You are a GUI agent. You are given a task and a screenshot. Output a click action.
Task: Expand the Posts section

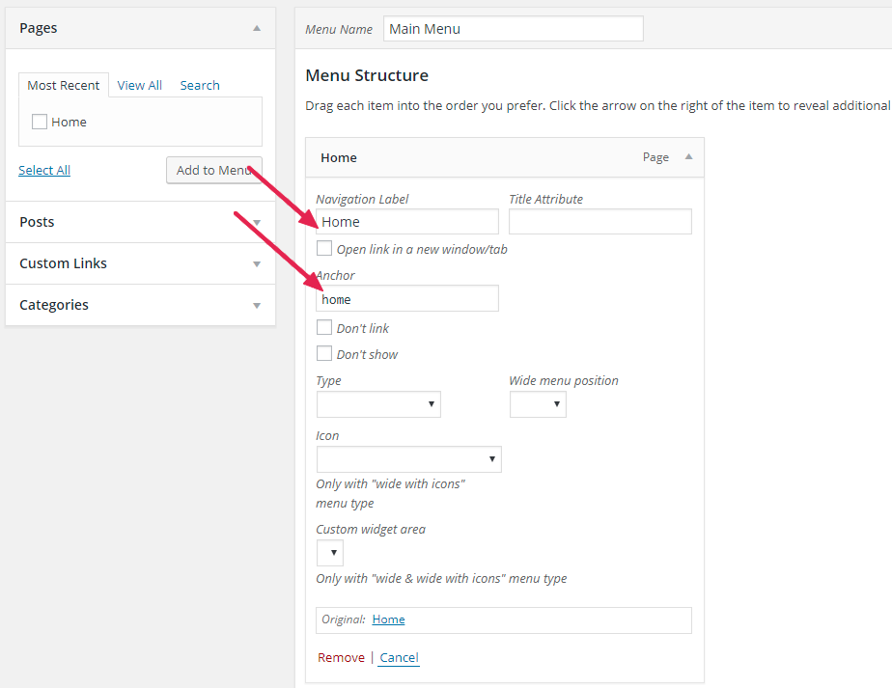click(257, 222)
